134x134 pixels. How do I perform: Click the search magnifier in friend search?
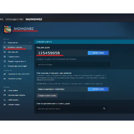point(104,109)
